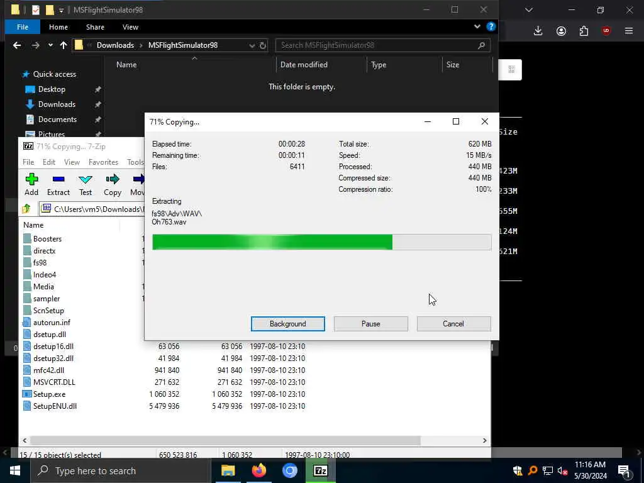This screenshot has width=644, height=483.
Task: Select Documents in the navigation pane
Action: pos(57,119)
